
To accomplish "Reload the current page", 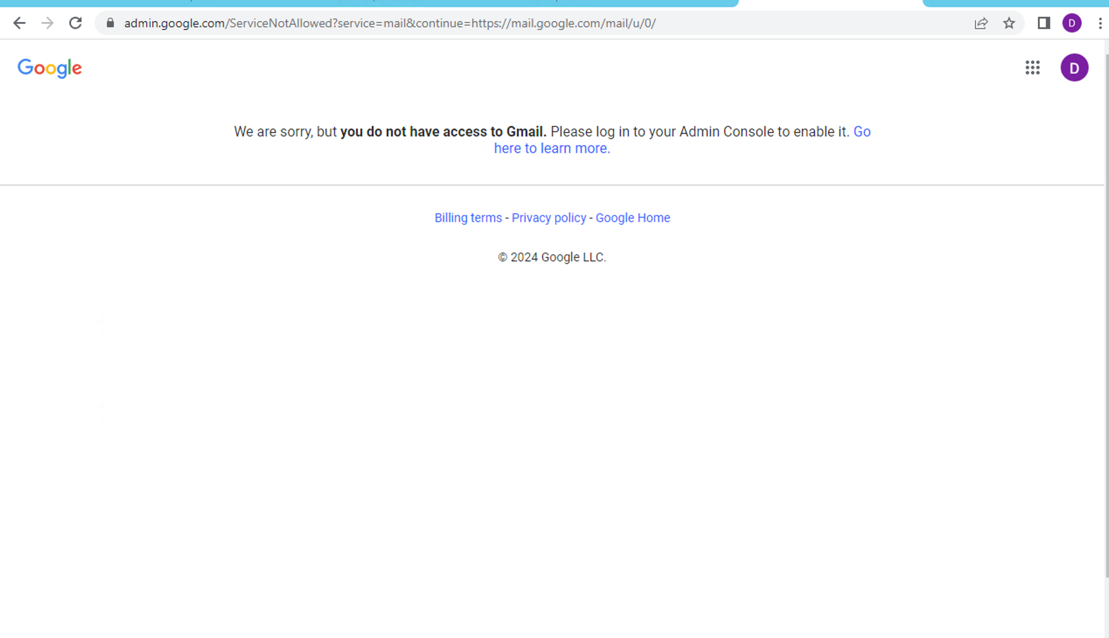I will point(75,23).
